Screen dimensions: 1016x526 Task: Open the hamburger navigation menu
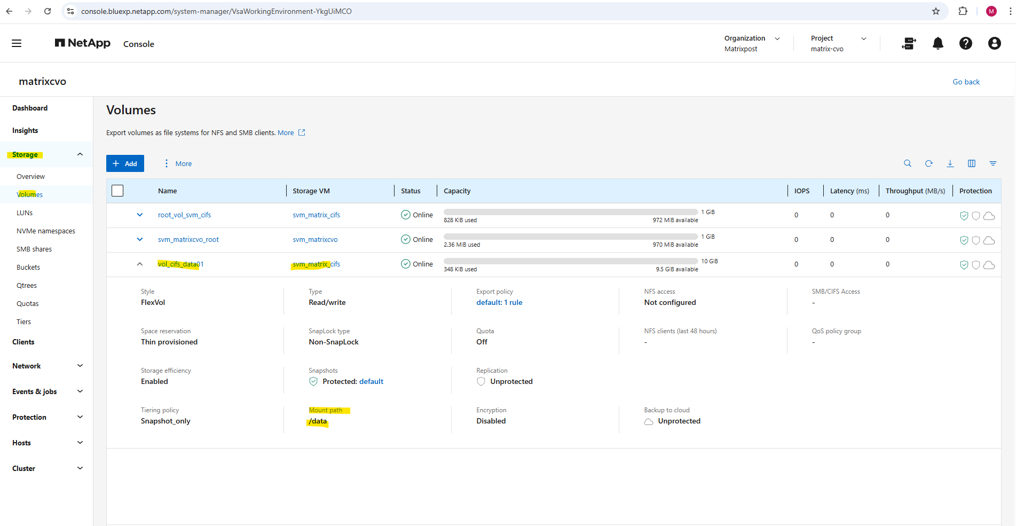click(17, 43)
